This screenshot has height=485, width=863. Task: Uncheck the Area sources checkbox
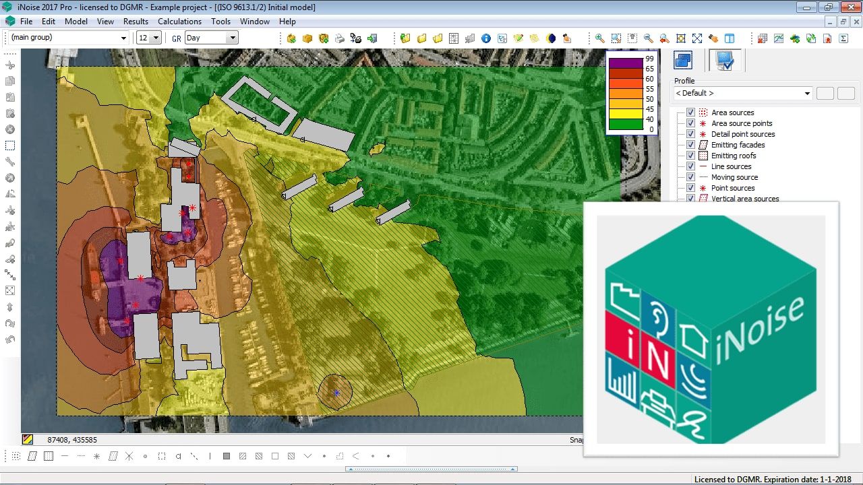click(x=690, y=112)
